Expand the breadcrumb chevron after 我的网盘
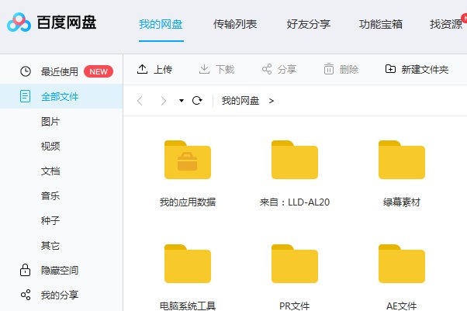Screen dimensions: 467x311 point(271,101)
